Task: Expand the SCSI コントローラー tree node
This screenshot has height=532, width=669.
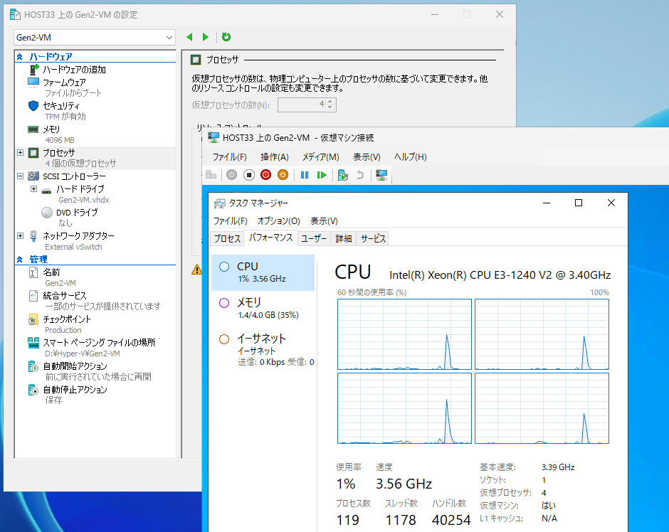Action: click(20, 176)
